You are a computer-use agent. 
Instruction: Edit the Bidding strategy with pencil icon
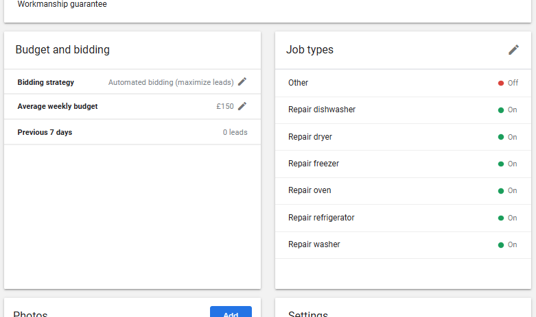242,82
